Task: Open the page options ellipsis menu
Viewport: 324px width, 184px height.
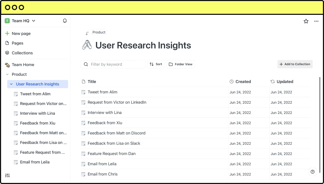Action: click(316, 21)
